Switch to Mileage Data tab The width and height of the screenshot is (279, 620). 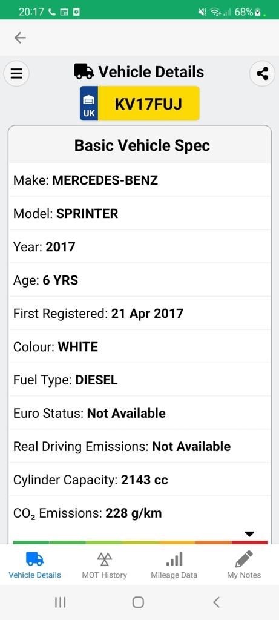pos(174,565)
